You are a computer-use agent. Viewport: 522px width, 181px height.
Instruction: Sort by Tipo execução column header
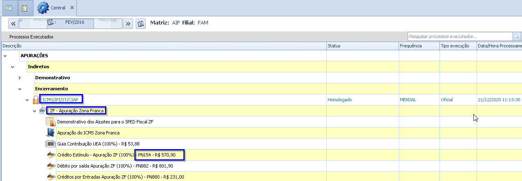pos(458,46)
